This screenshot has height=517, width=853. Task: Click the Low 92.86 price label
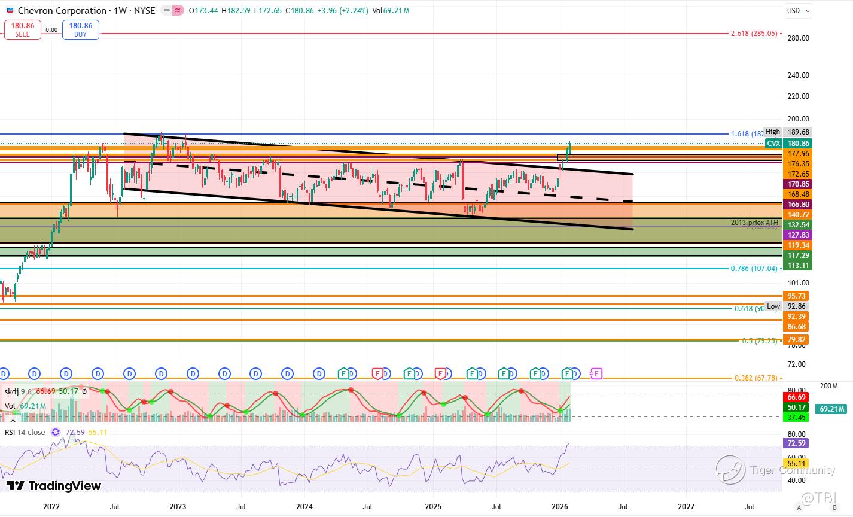point(788,306)
